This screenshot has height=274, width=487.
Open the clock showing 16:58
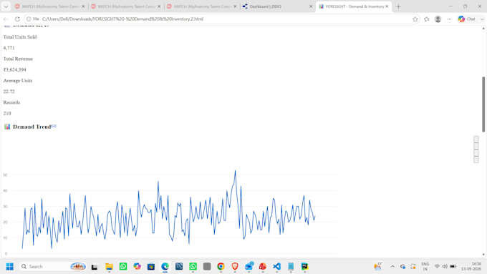(x=471, y=267)
